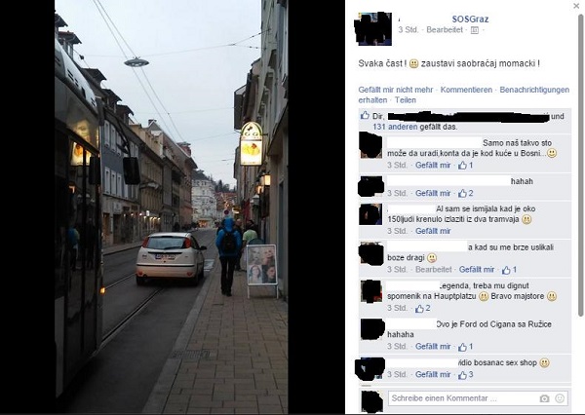Click like count on 'vidio bosanac sex shop' comment
The image size is (585, 415).
tap(466, 374)
